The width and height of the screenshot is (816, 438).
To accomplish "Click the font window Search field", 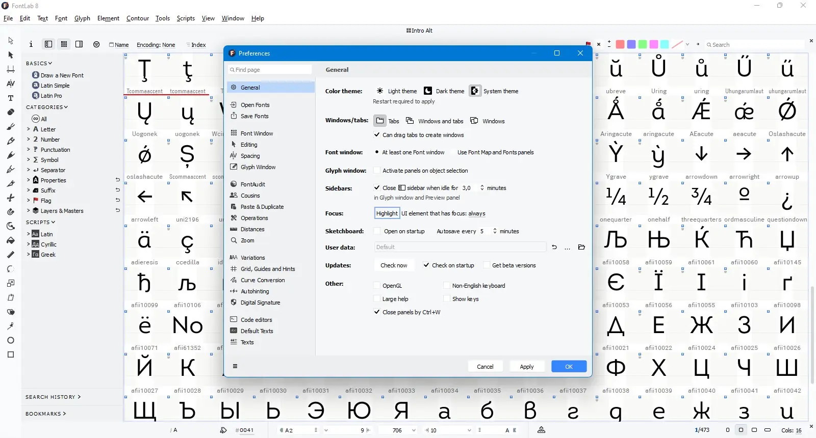I will coord(755,45).
